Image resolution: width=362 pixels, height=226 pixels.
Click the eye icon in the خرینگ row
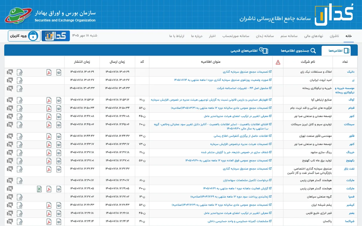click(59, 153)
